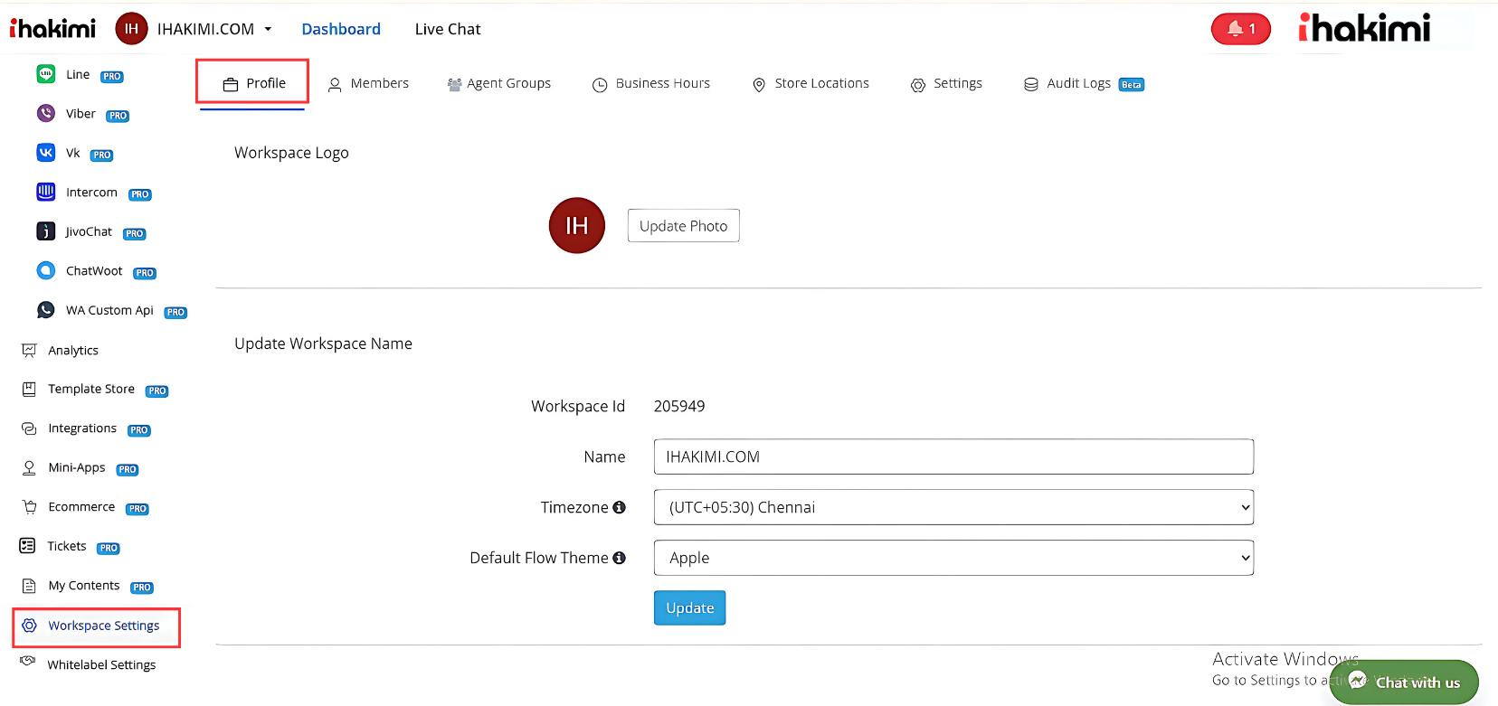Screen dimensions: 1498x706
Task: Select the JivoChat icon in sidebar
Action: [45, 231]
